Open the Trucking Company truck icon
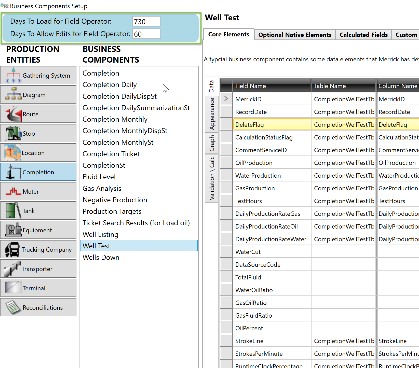The image size is (419, 368). [12, 249]
